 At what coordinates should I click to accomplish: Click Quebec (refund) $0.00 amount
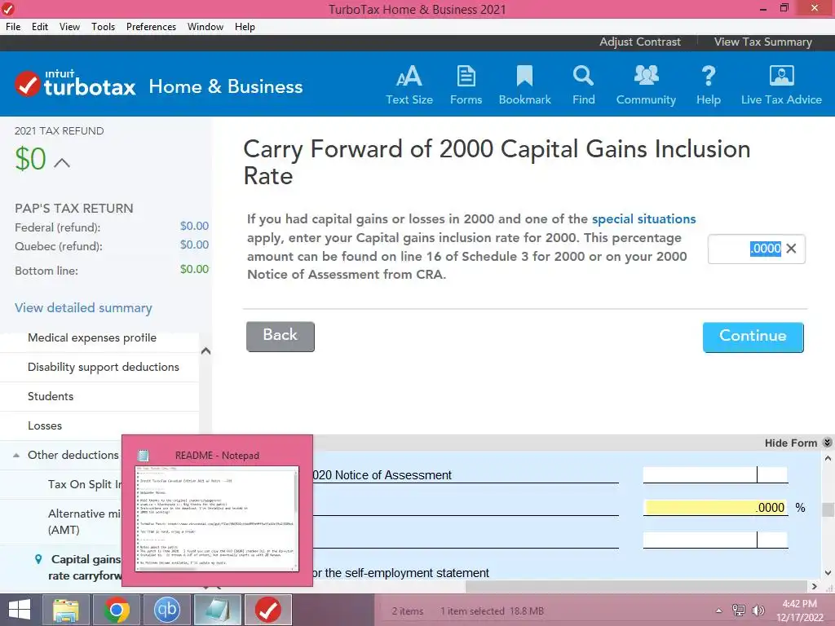pos(194,245)
